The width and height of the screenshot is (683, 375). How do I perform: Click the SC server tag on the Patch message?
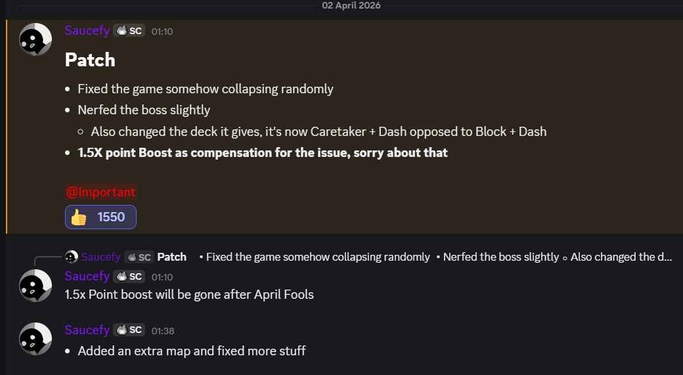[x=129, y=31]
